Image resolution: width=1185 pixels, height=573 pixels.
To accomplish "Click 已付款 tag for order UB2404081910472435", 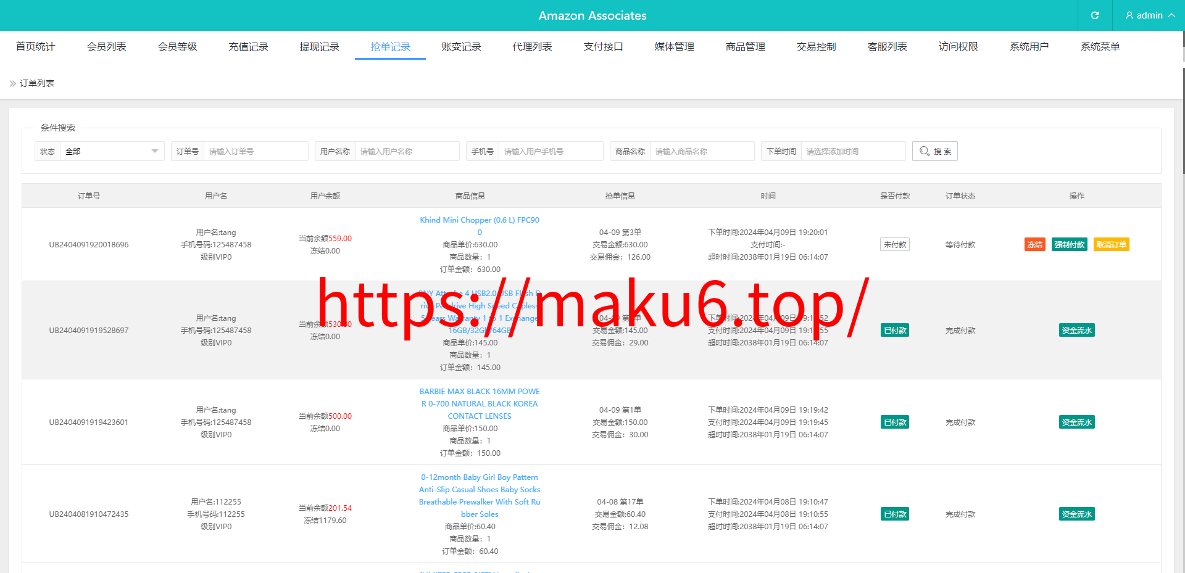I will pos(895,514).
